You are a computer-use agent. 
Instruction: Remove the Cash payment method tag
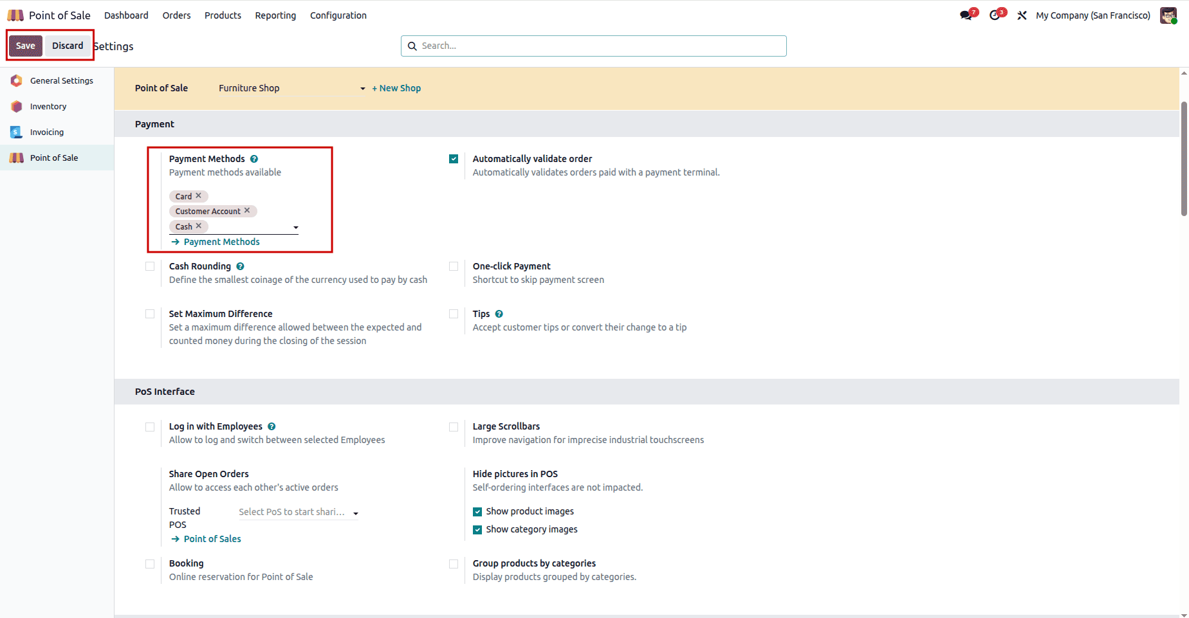pos(199,226)
